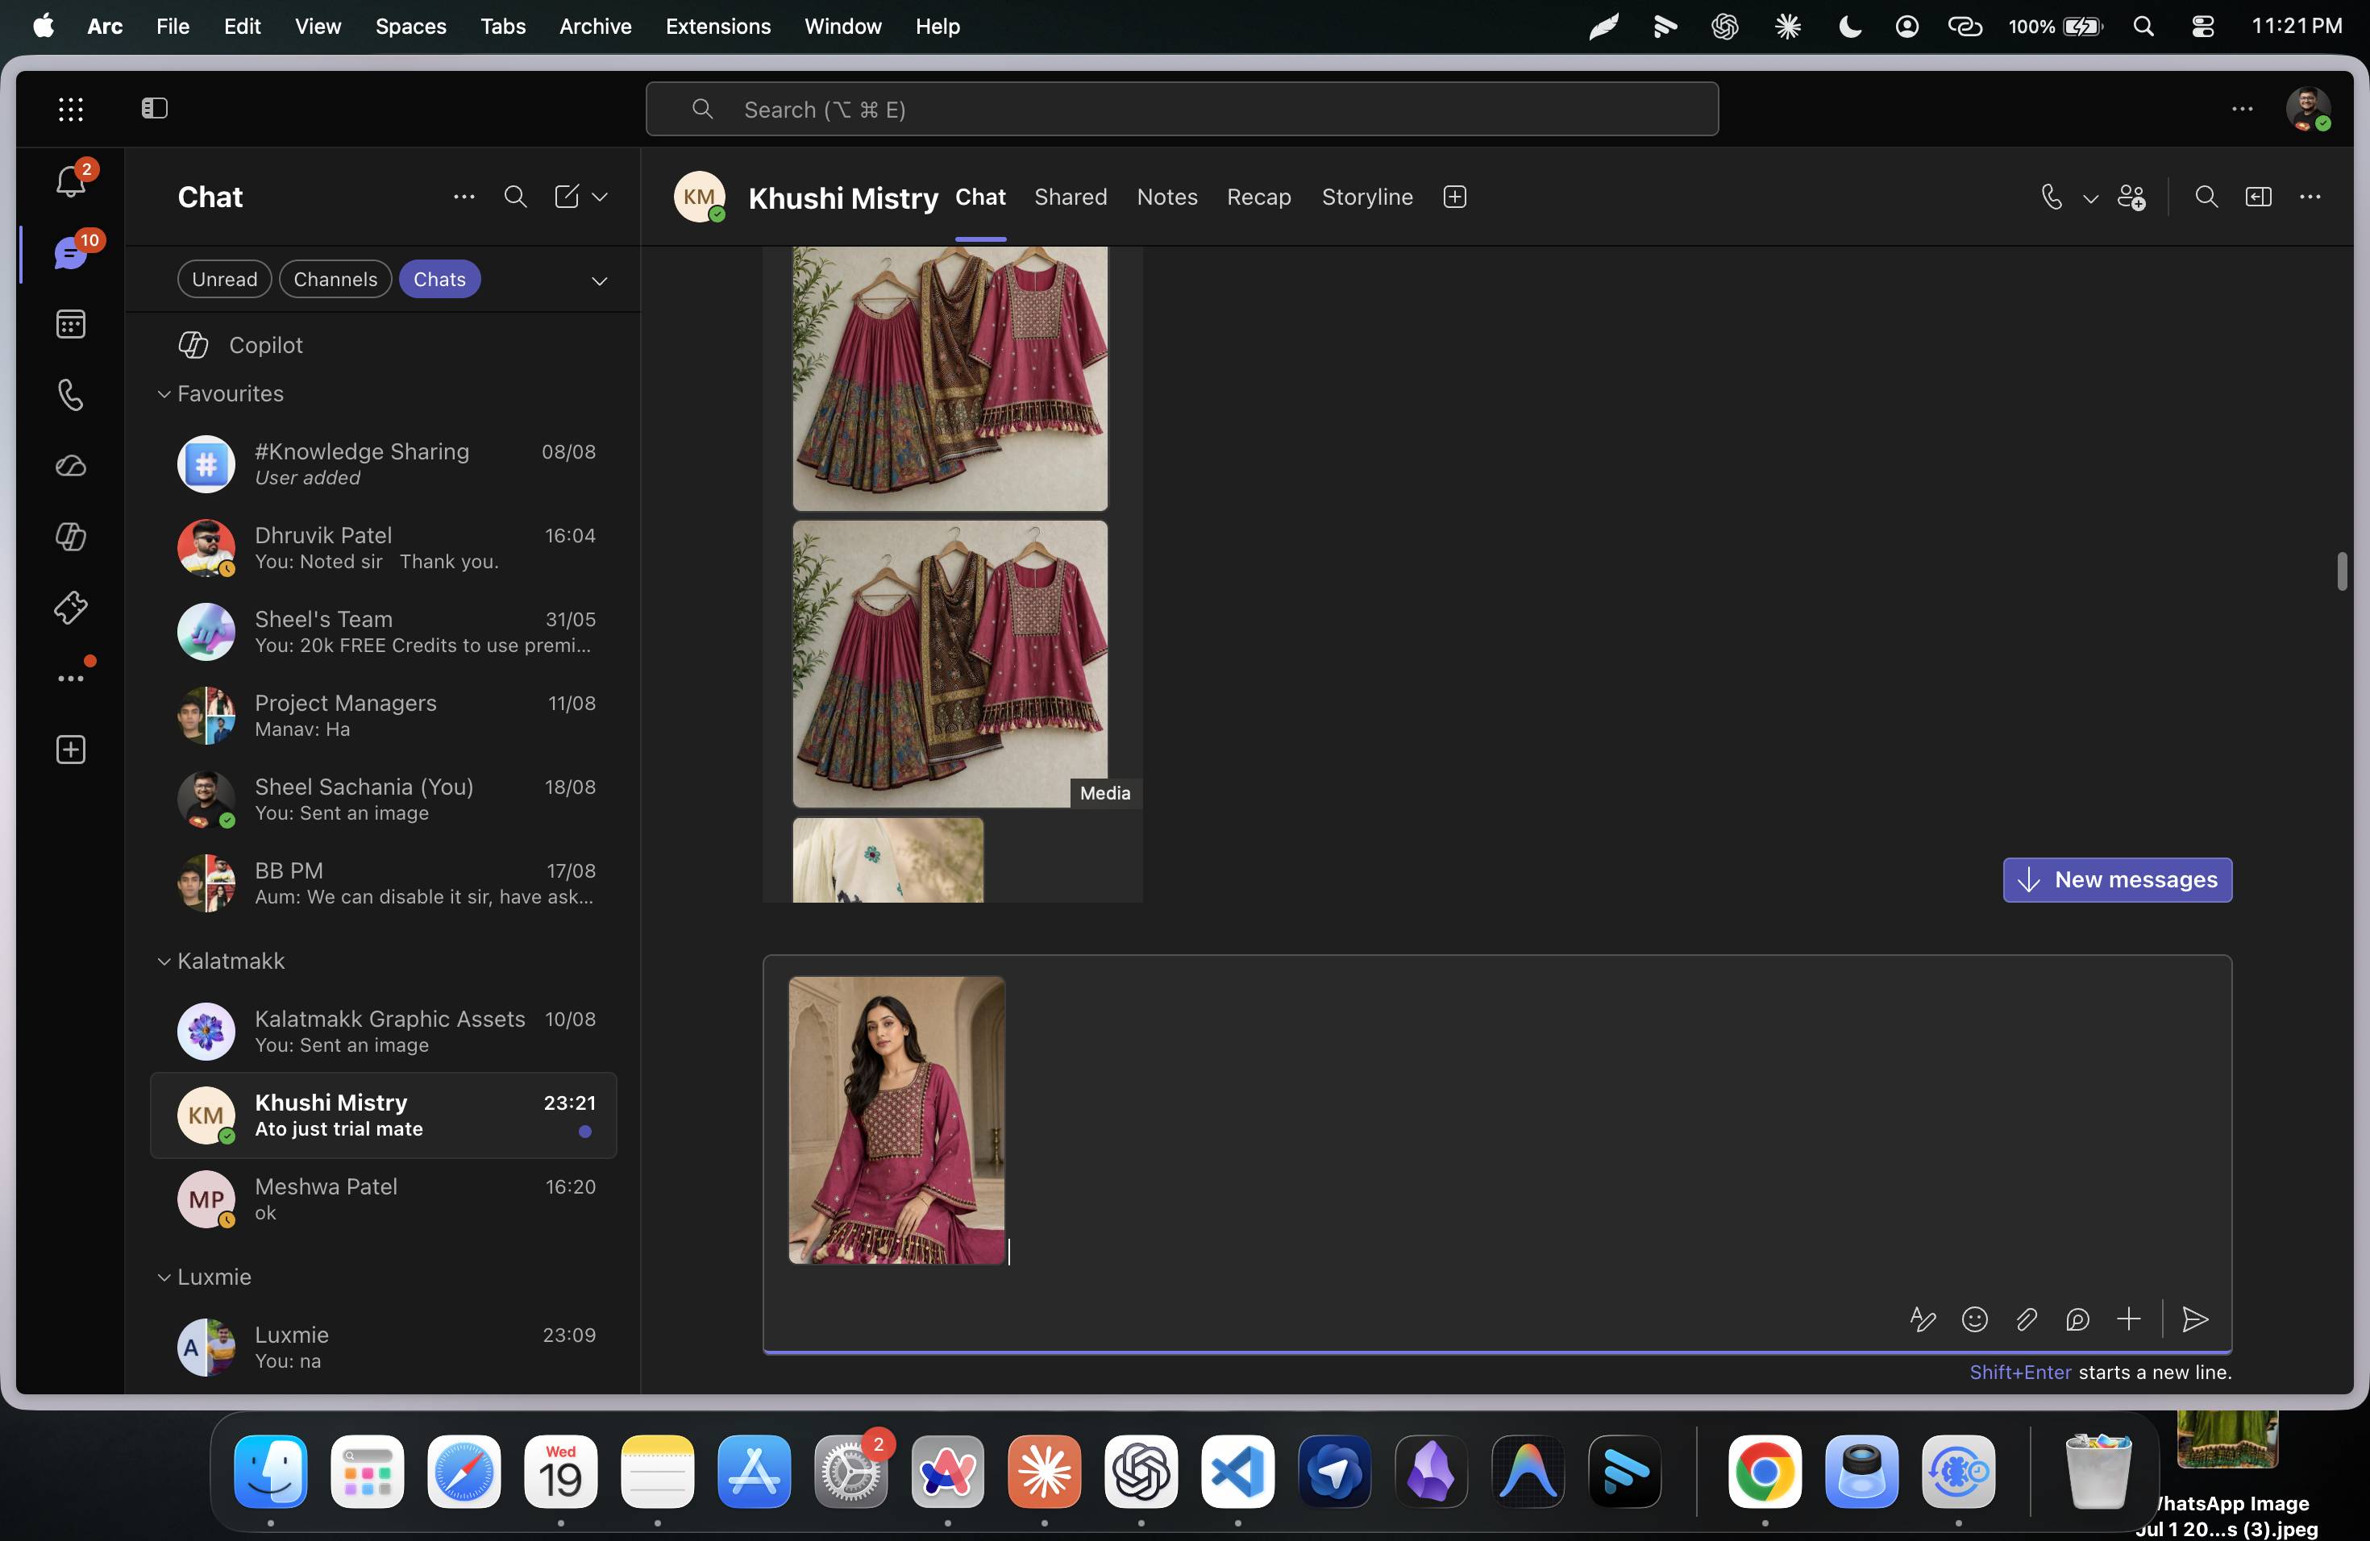
Task: Start an audio call with Khushi Mistry
Action: (x=2050, y=197)
